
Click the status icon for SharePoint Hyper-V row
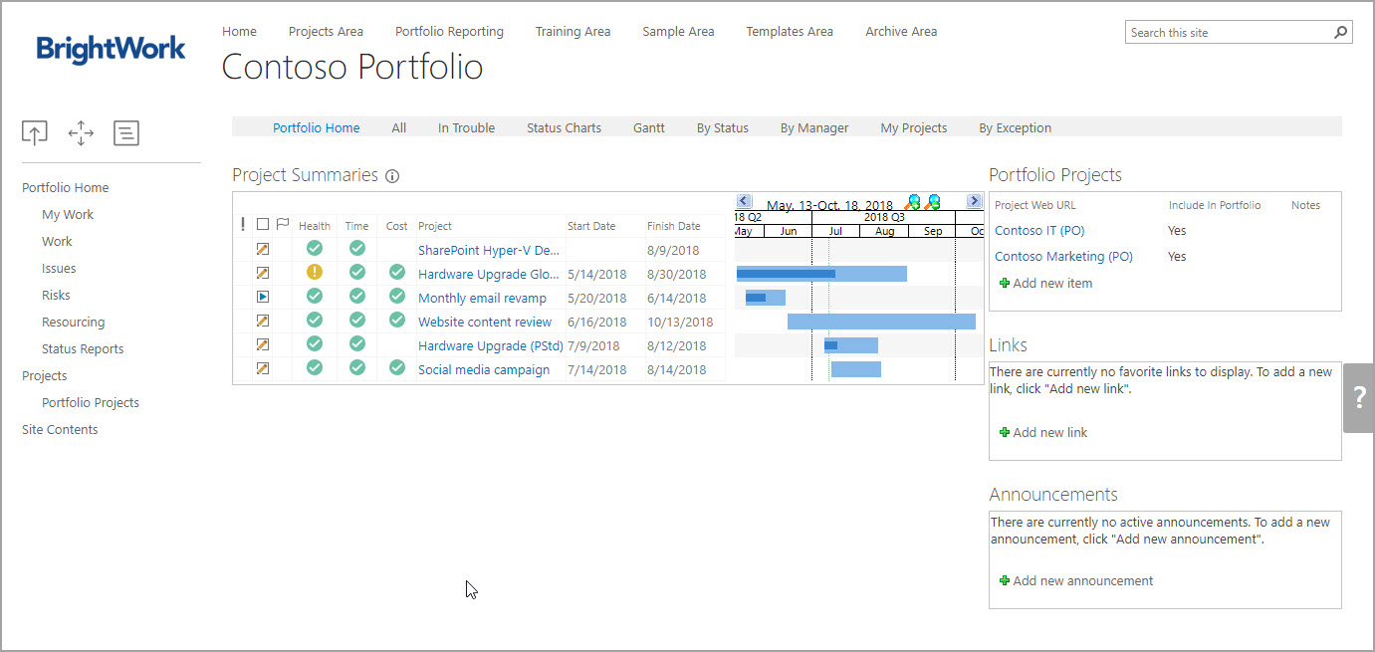pyautogui.click(x=263, y=249)
